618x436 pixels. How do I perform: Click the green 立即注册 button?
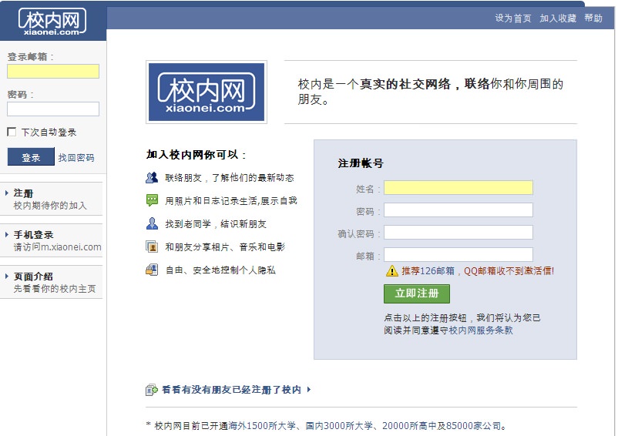(x=417, y=293)
